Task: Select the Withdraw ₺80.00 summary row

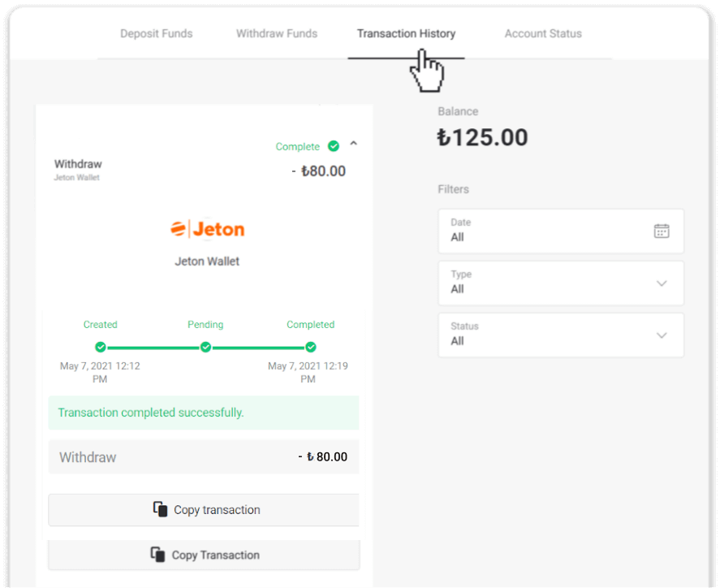Action: [203, 456]
